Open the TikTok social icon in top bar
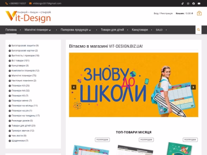Image resolution: width=207 pixels, height=155 pixels. [182, 3]
